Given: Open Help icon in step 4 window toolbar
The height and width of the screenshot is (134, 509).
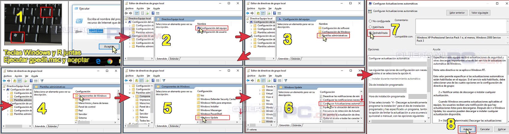Looking at the screenshot, I should [x=31, y=81].
